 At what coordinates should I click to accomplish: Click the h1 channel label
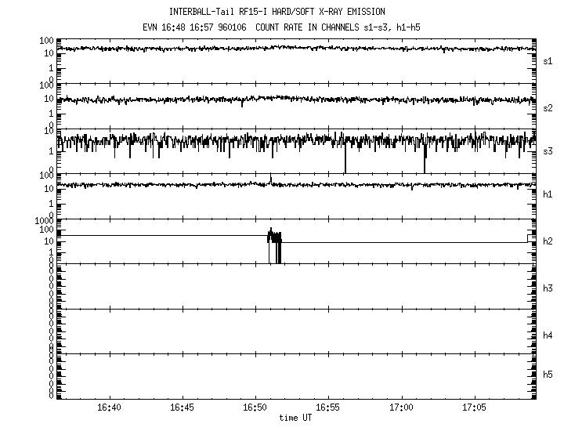click(x=548, y=195)
